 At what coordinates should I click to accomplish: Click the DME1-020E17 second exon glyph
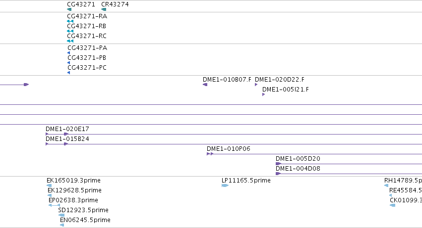tap(66, 134)
